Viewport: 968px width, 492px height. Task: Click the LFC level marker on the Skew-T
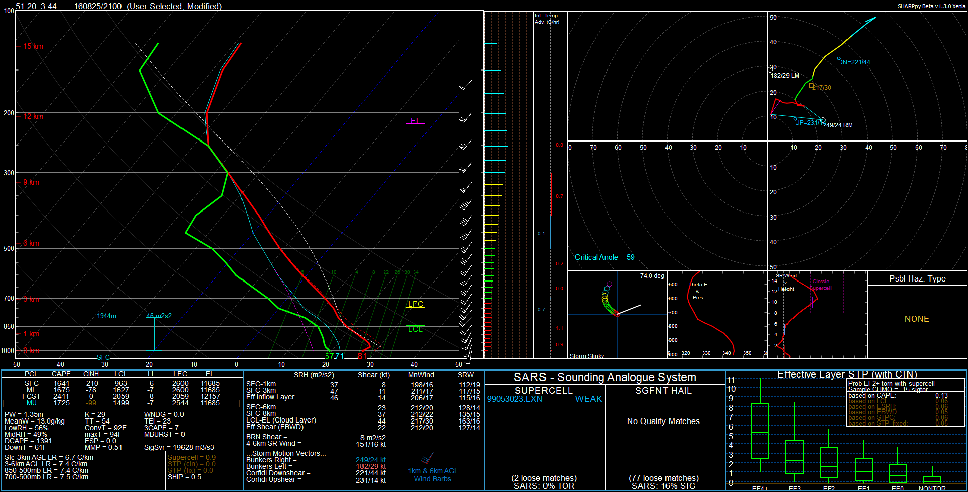(x=415, y=304)
